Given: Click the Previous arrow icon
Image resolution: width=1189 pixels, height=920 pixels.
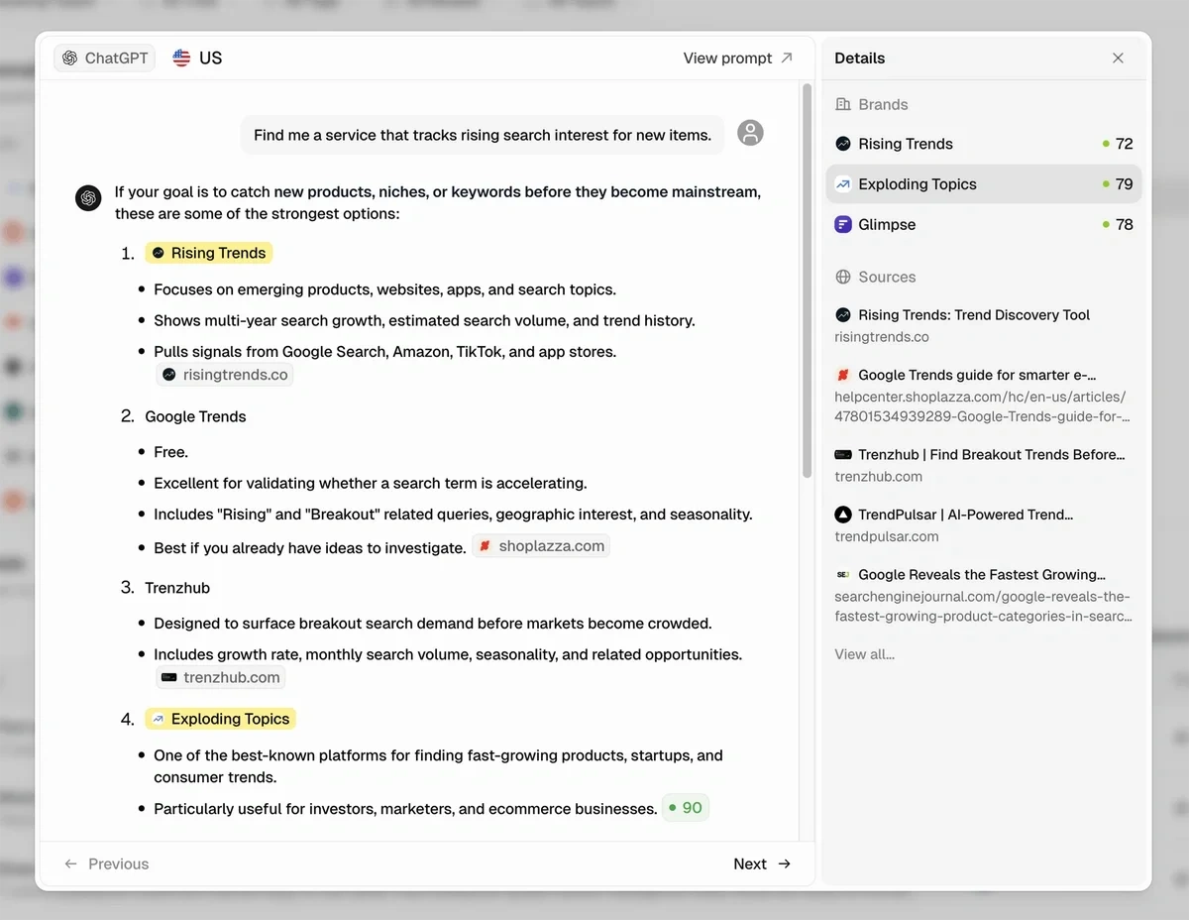Looking at the screenshot, I should coord(70,863).
